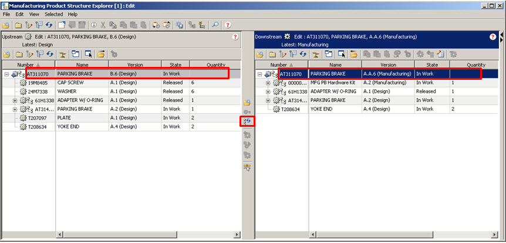Expand the MFG PB Hardware Kit node
Viewport: 506px width, 243px height.
click(268, 83)
